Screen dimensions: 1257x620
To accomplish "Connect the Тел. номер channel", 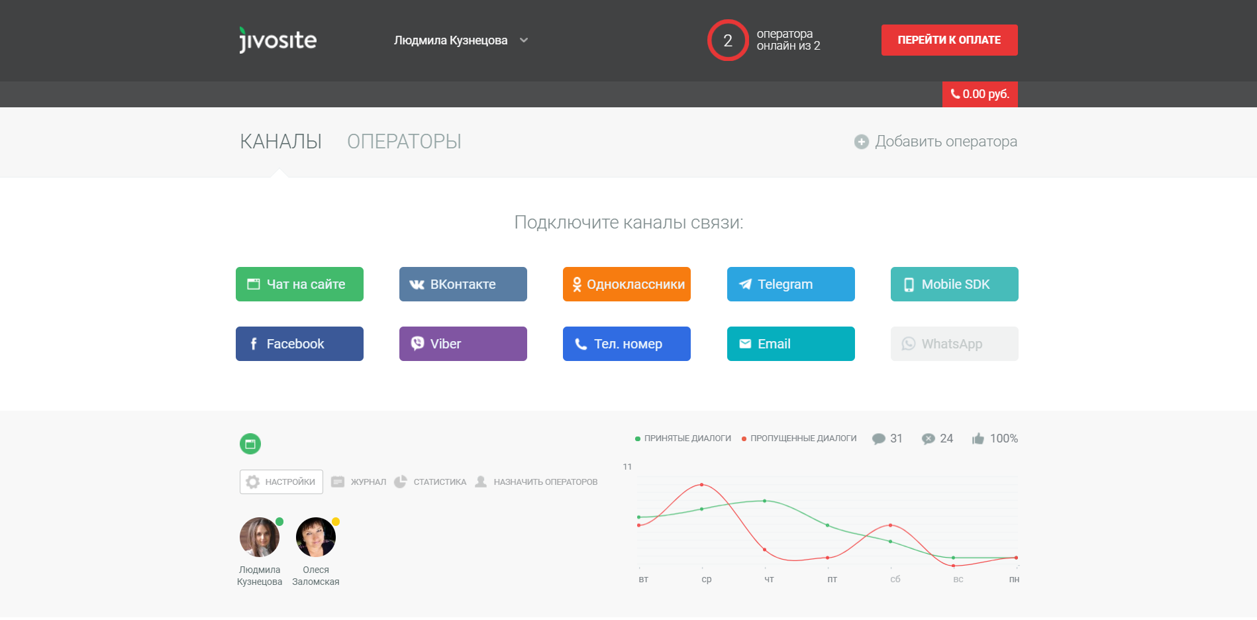I will 627,344.
